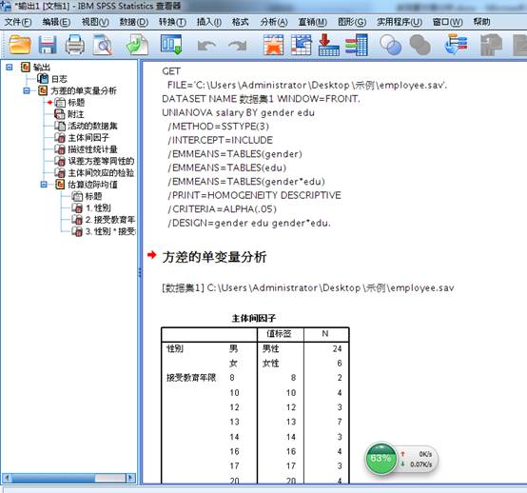The width and height of the screenshot is (527, 493).
Task: Open the 图形(G) menu
Action: pyautogui.click(x=352, y=22)
